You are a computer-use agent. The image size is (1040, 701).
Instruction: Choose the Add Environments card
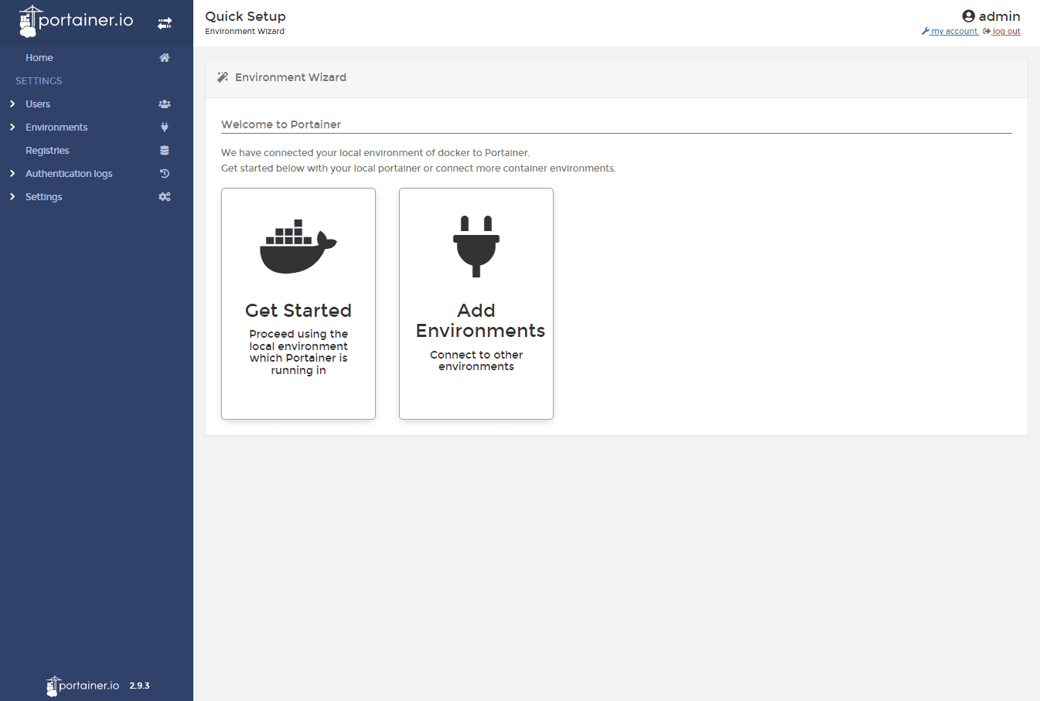coord(476,304)
